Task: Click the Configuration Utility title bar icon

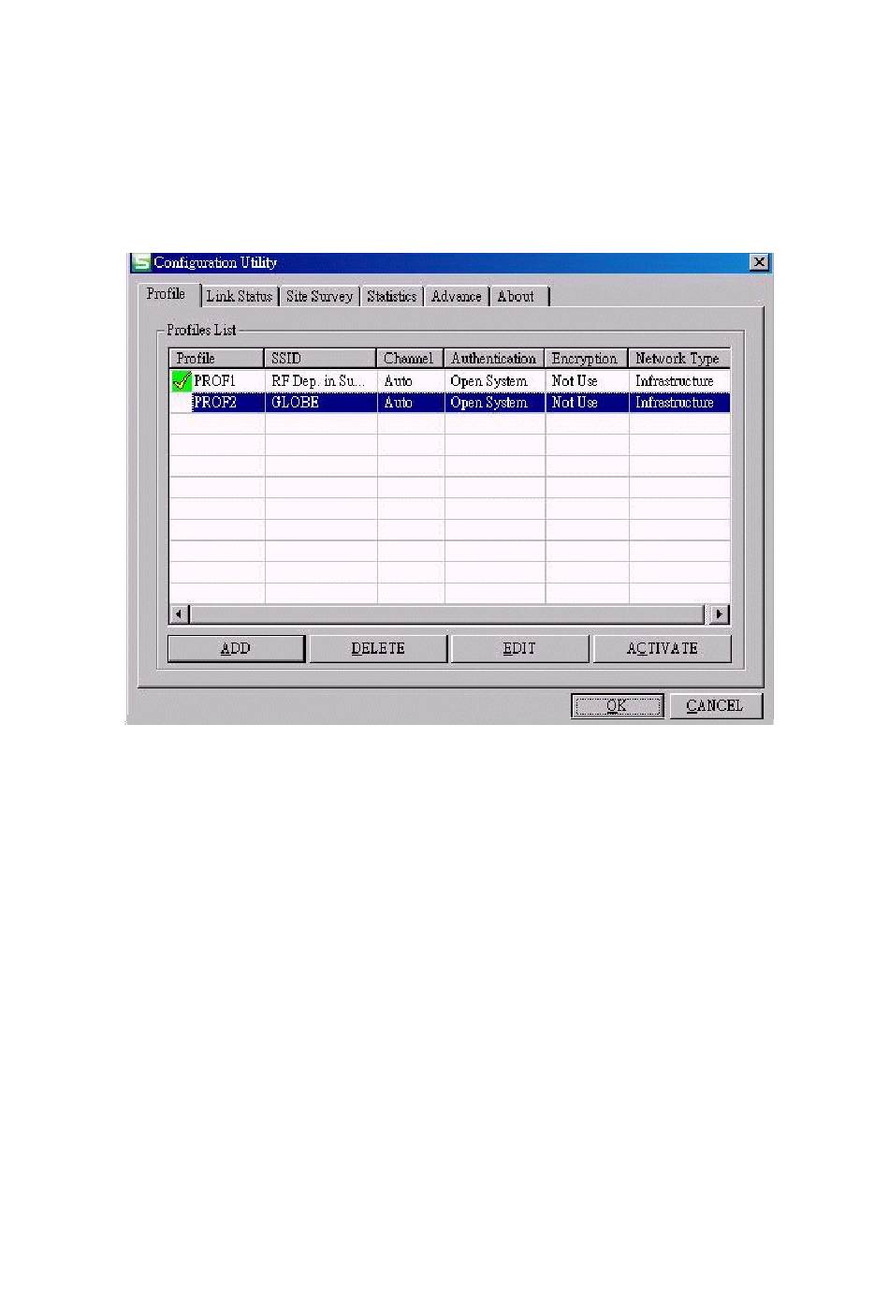Action: (x=141, y=262)
